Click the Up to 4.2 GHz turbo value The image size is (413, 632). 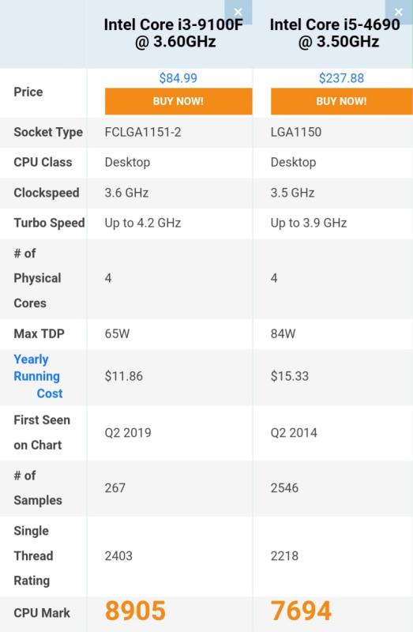tap(143, 223)
